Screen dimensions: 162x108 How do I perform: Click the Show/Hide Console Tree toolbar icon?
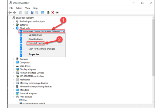click(20, 13)
